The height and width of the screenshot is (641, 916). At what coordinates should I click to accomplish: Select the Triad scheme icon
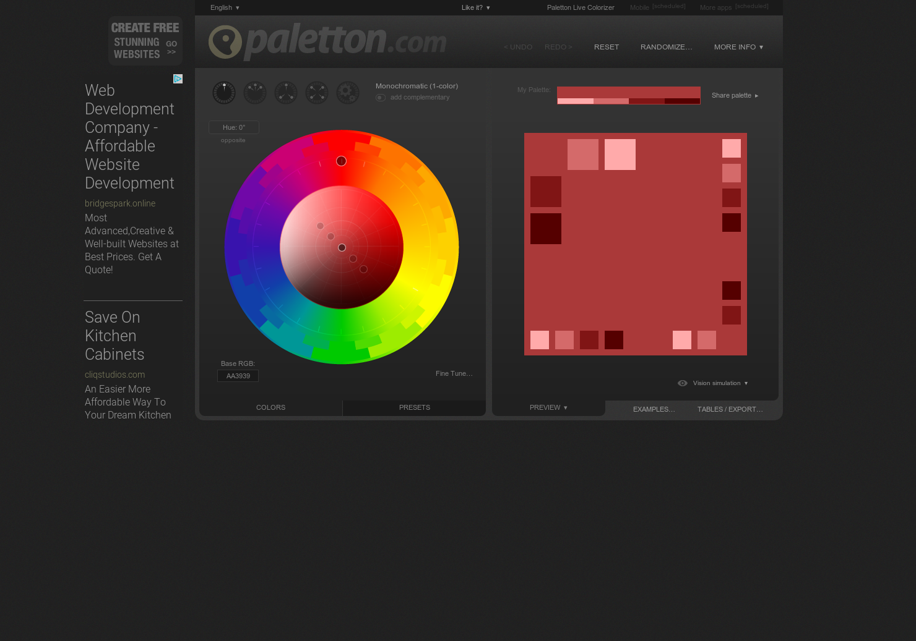[x=286, y=93]
